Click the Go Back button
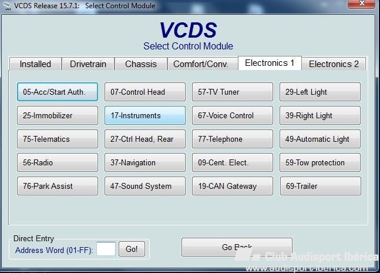Viewport: 380px width, 273px height. (237, 247)
